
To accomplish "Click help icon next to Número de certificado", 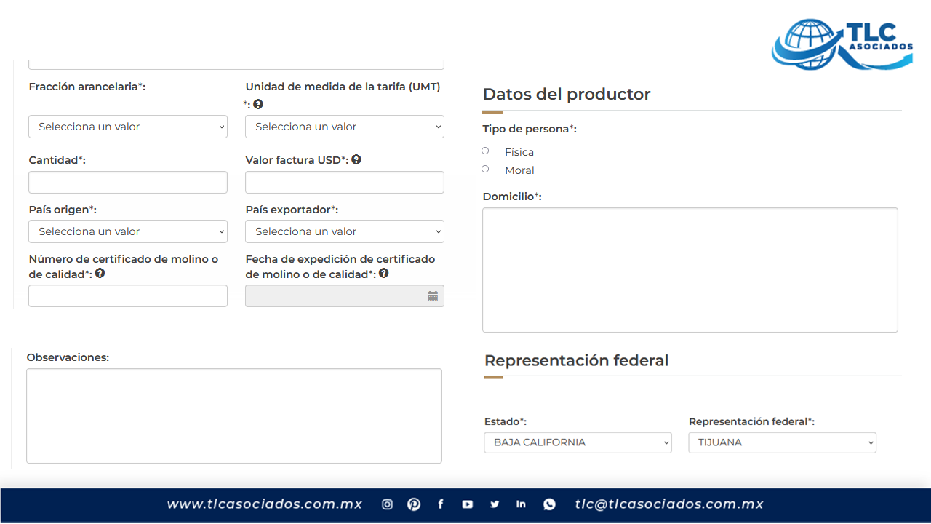I will click(x=100, y=274).
